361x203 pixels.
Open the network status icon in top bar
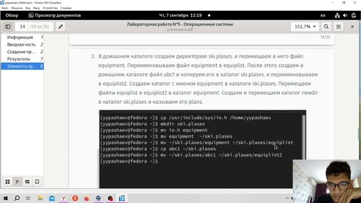tap(337, 15)
